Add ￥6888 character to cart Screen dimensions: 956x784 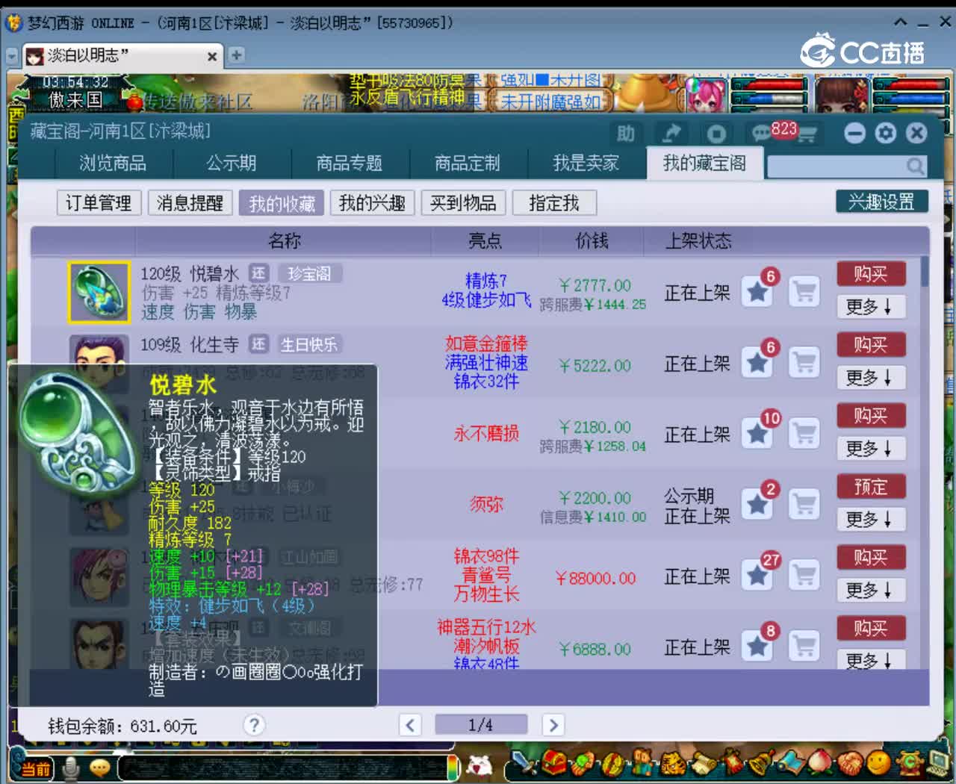pyautogui.click(x=804, y=647)
